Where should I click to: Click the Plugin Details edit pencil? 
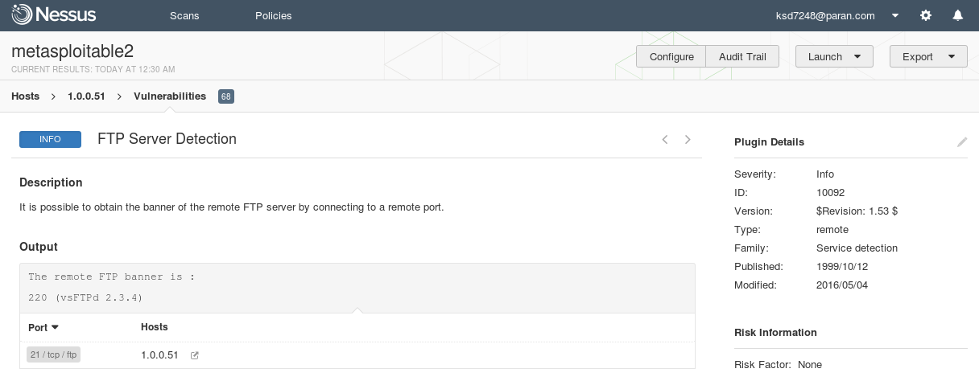[962, 142]
